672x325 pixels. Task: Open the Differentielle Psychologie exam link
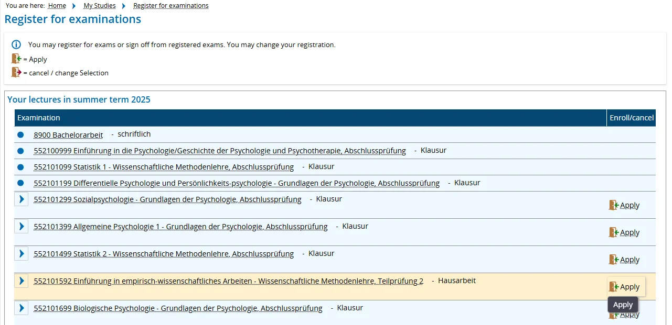point(236,183)
